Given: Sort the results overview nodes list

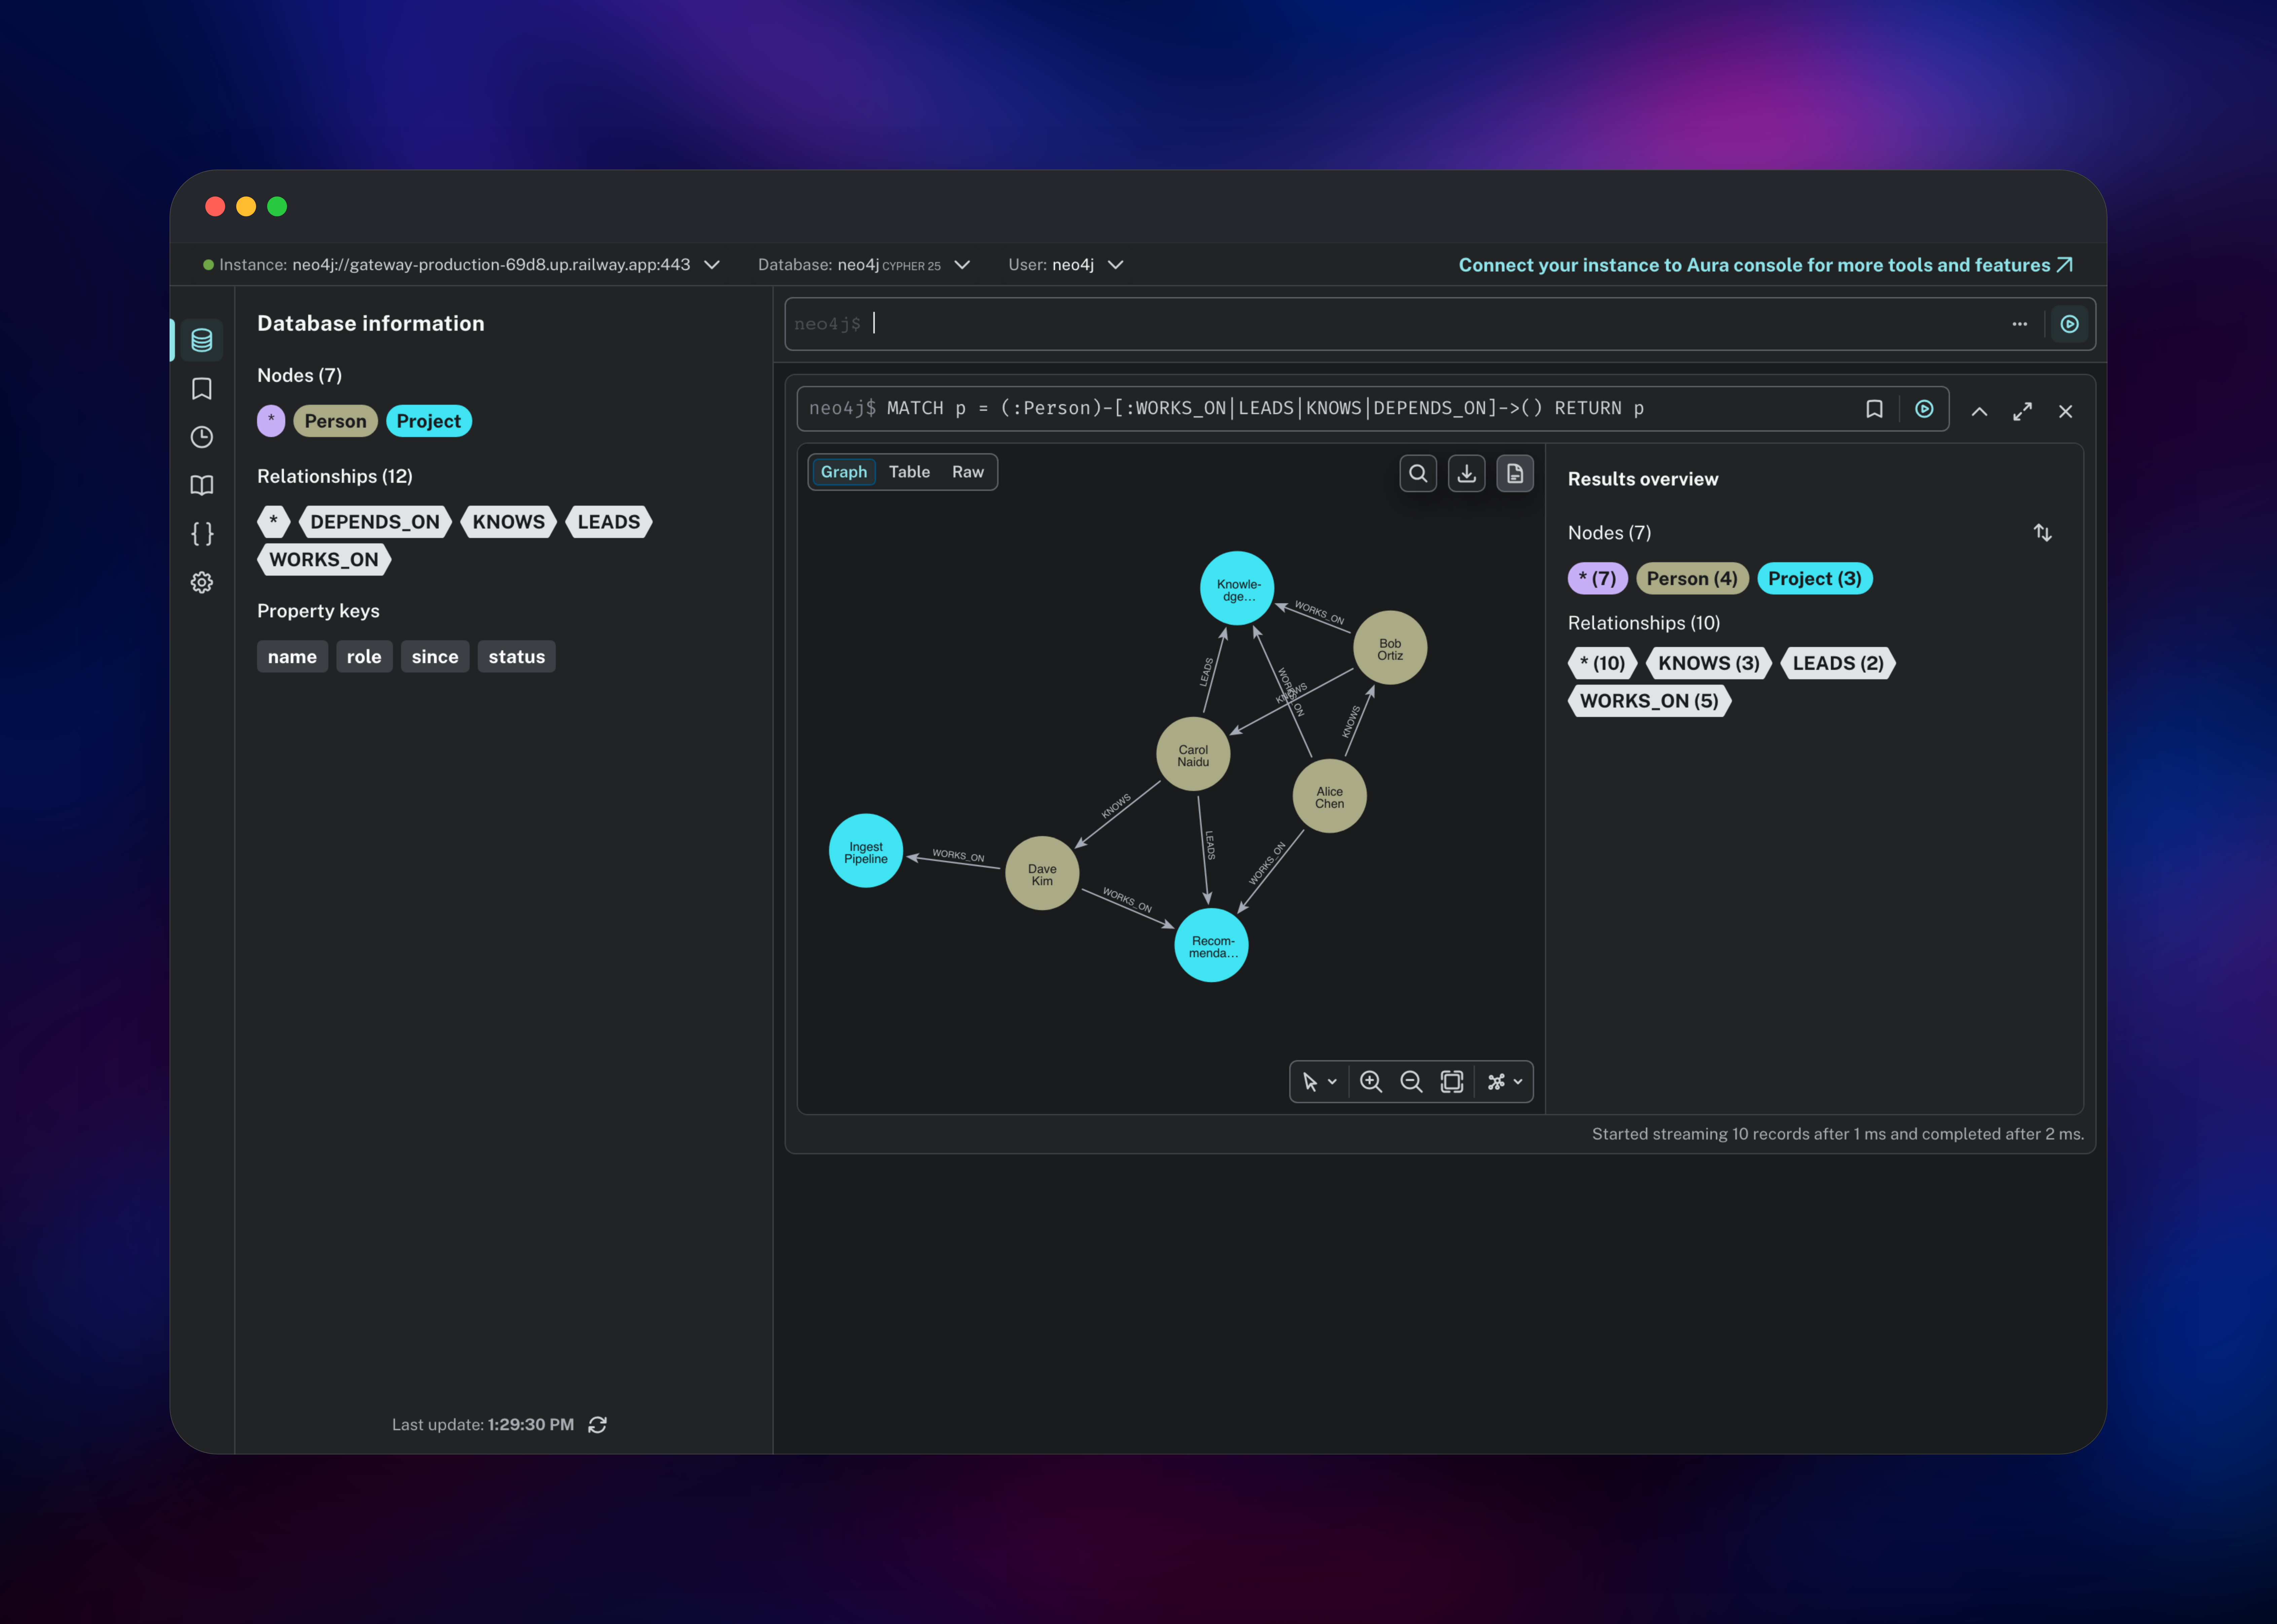Looking at the screenshot, I should pyautogui.click(x=2042, y=533).
